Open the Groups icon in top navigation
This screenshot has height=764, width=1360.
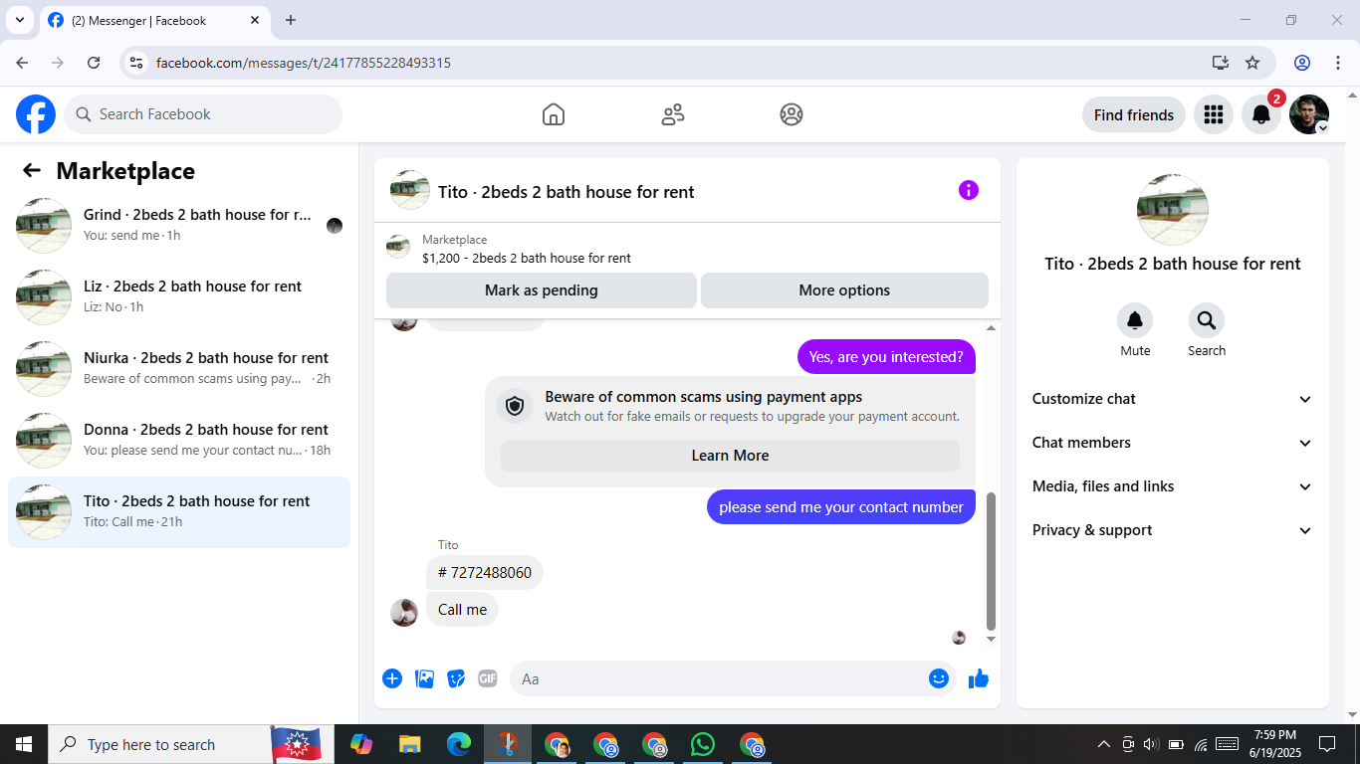click(x=792, y=114)
